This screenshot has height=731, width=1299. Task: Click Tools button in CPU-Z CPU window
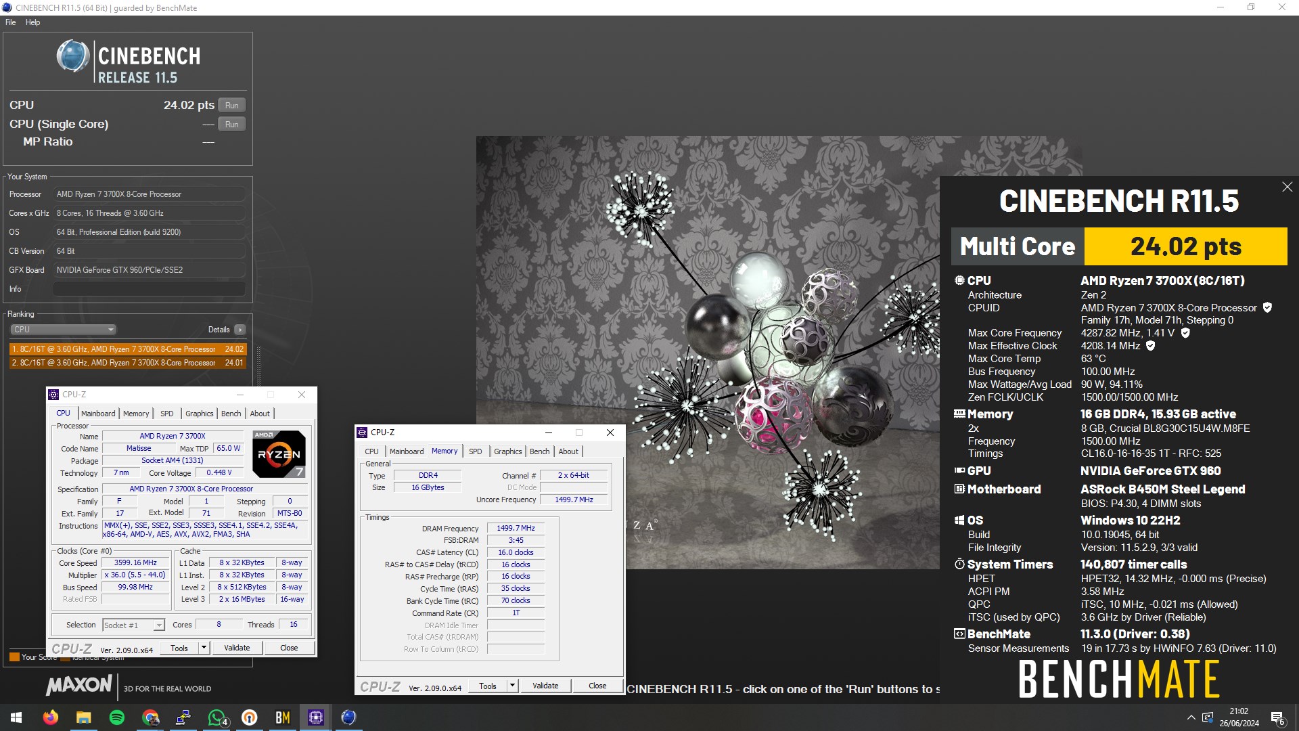pos(179,648)
